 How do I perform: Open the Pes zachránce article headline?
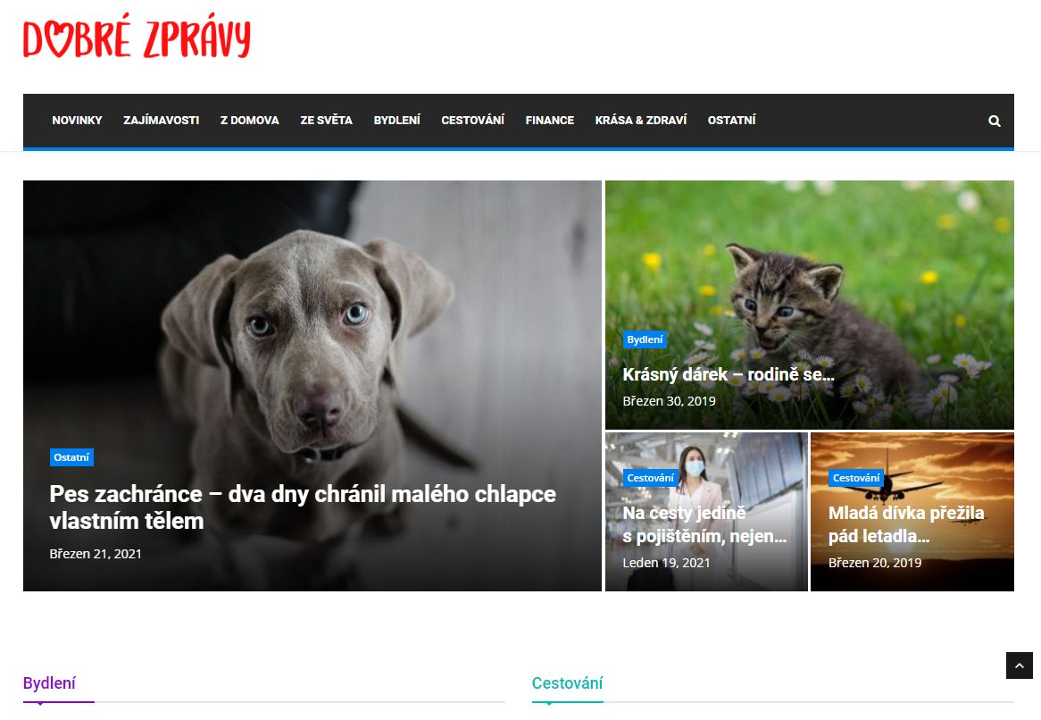(303, 507)
